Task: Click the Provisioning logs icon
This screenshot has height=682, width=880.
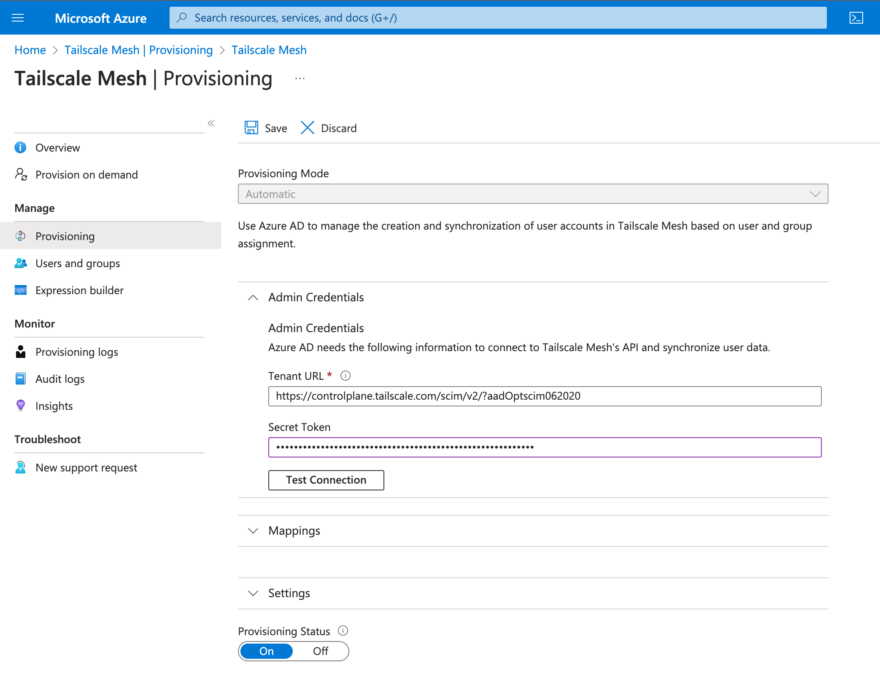Action: click(21, 352)
